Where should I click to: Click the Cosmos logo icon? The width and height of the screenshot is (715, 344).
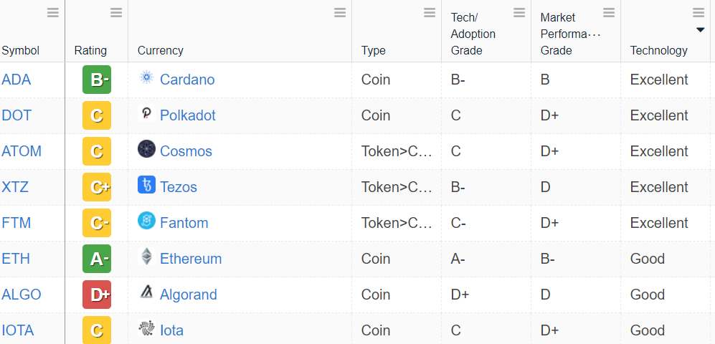tap(146, 150)
